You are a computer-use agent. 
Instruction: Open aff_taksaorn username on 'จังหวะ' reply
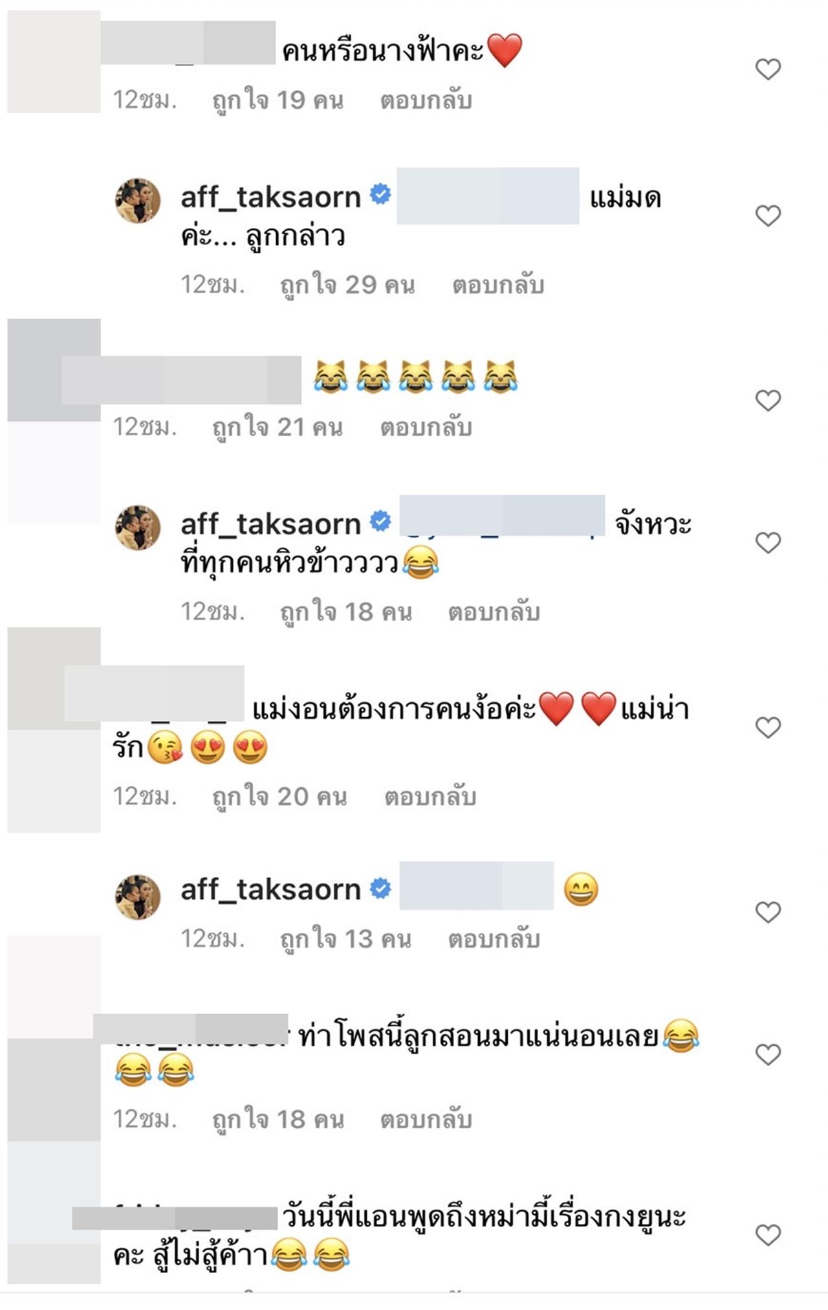click(270, 524)
